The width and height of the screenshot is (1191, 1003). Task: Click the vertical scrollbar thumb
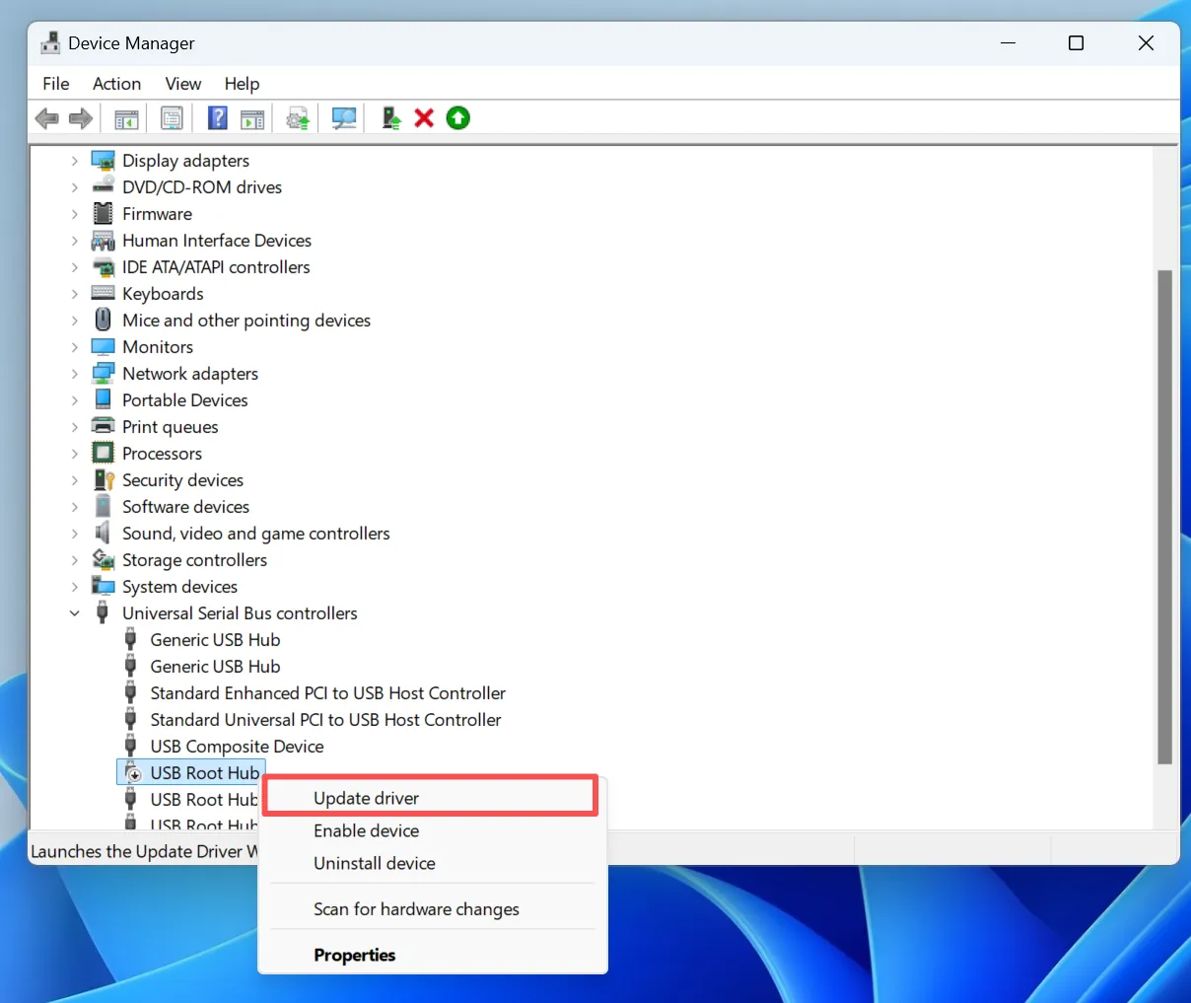(x=1164, y=513)
